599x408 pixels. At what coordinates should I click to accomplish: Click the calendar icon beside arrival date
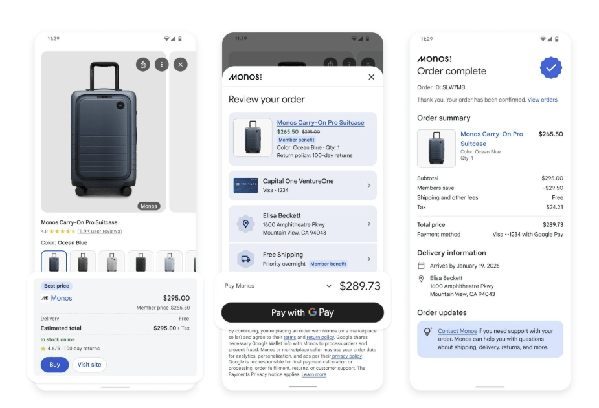click(421, 266)
